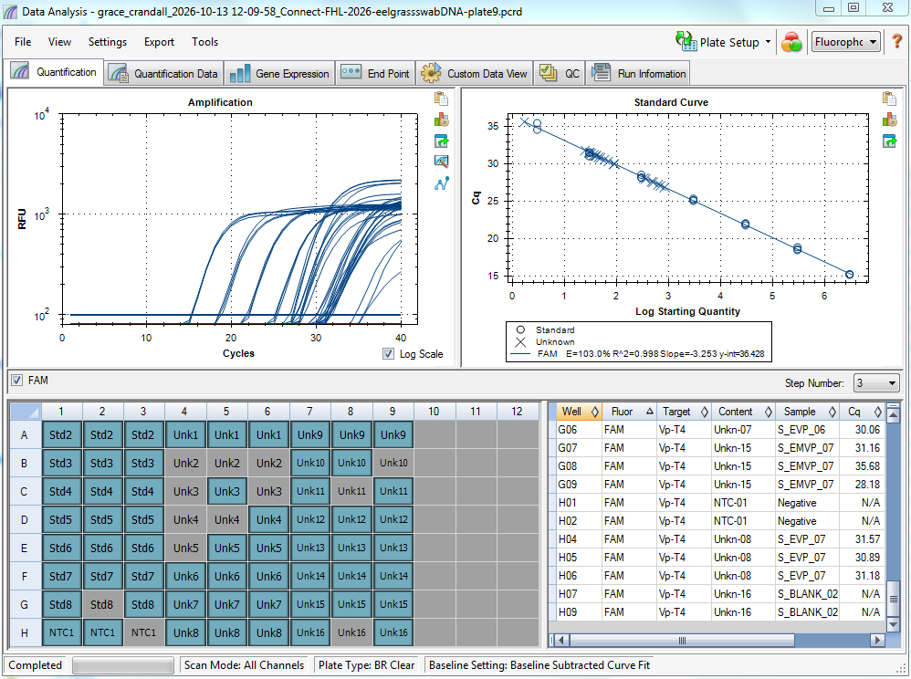Click the Amplification baseline threshold curve icon
The image size is (911, 679).
pyautogui.click(x=441, y=183)
